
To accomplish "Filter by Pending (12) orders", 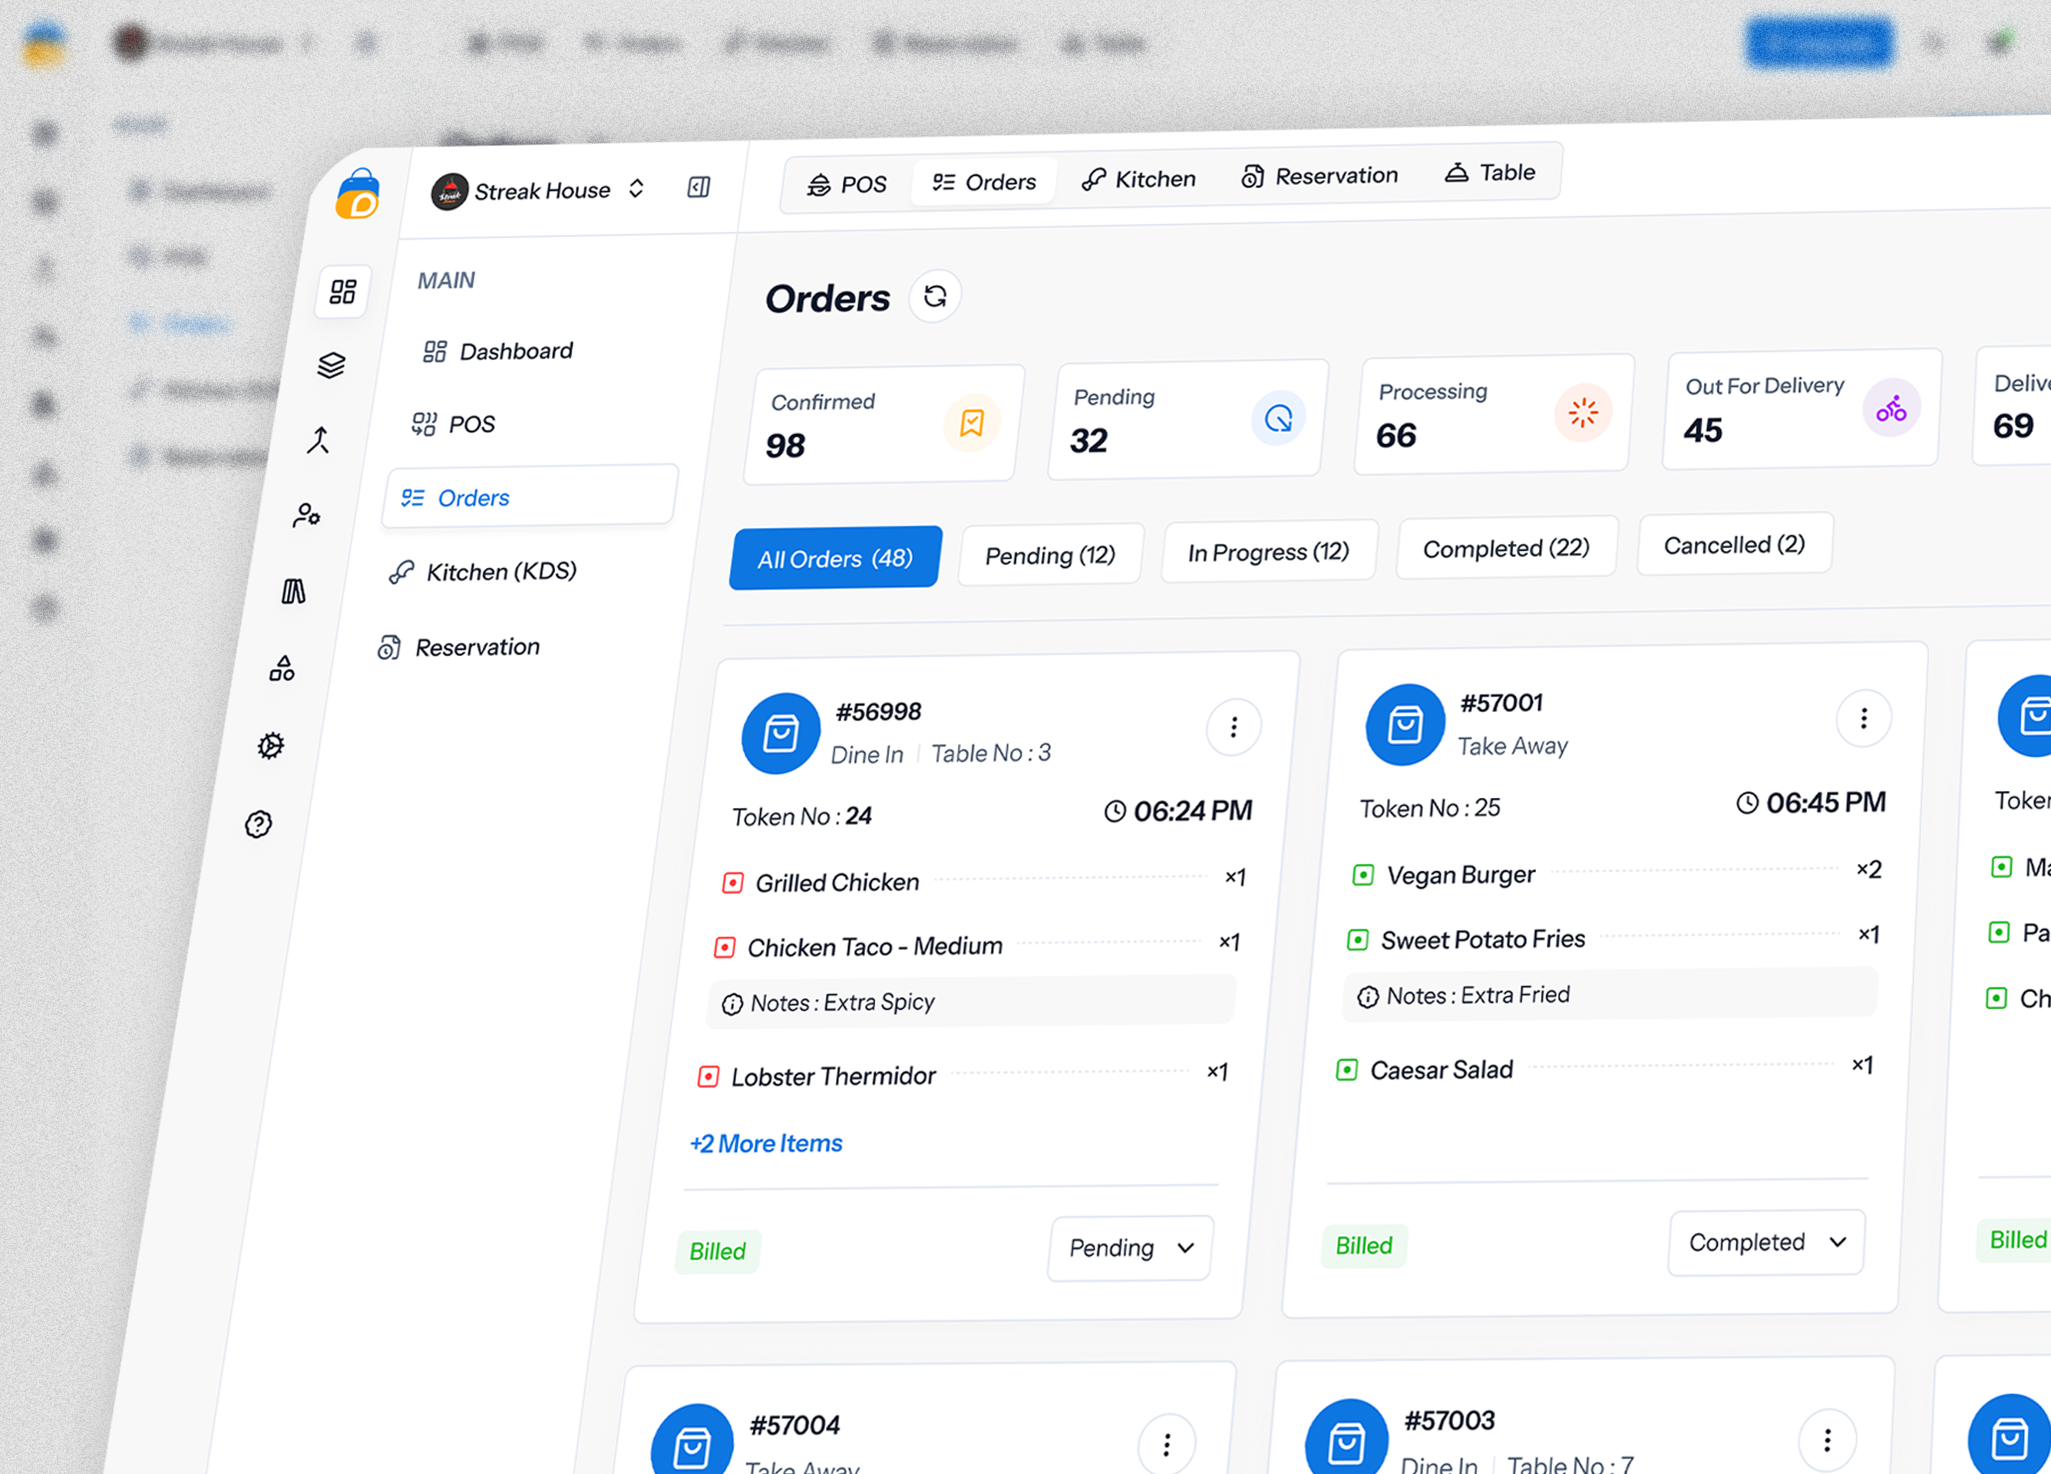I will click(1050, 555).
